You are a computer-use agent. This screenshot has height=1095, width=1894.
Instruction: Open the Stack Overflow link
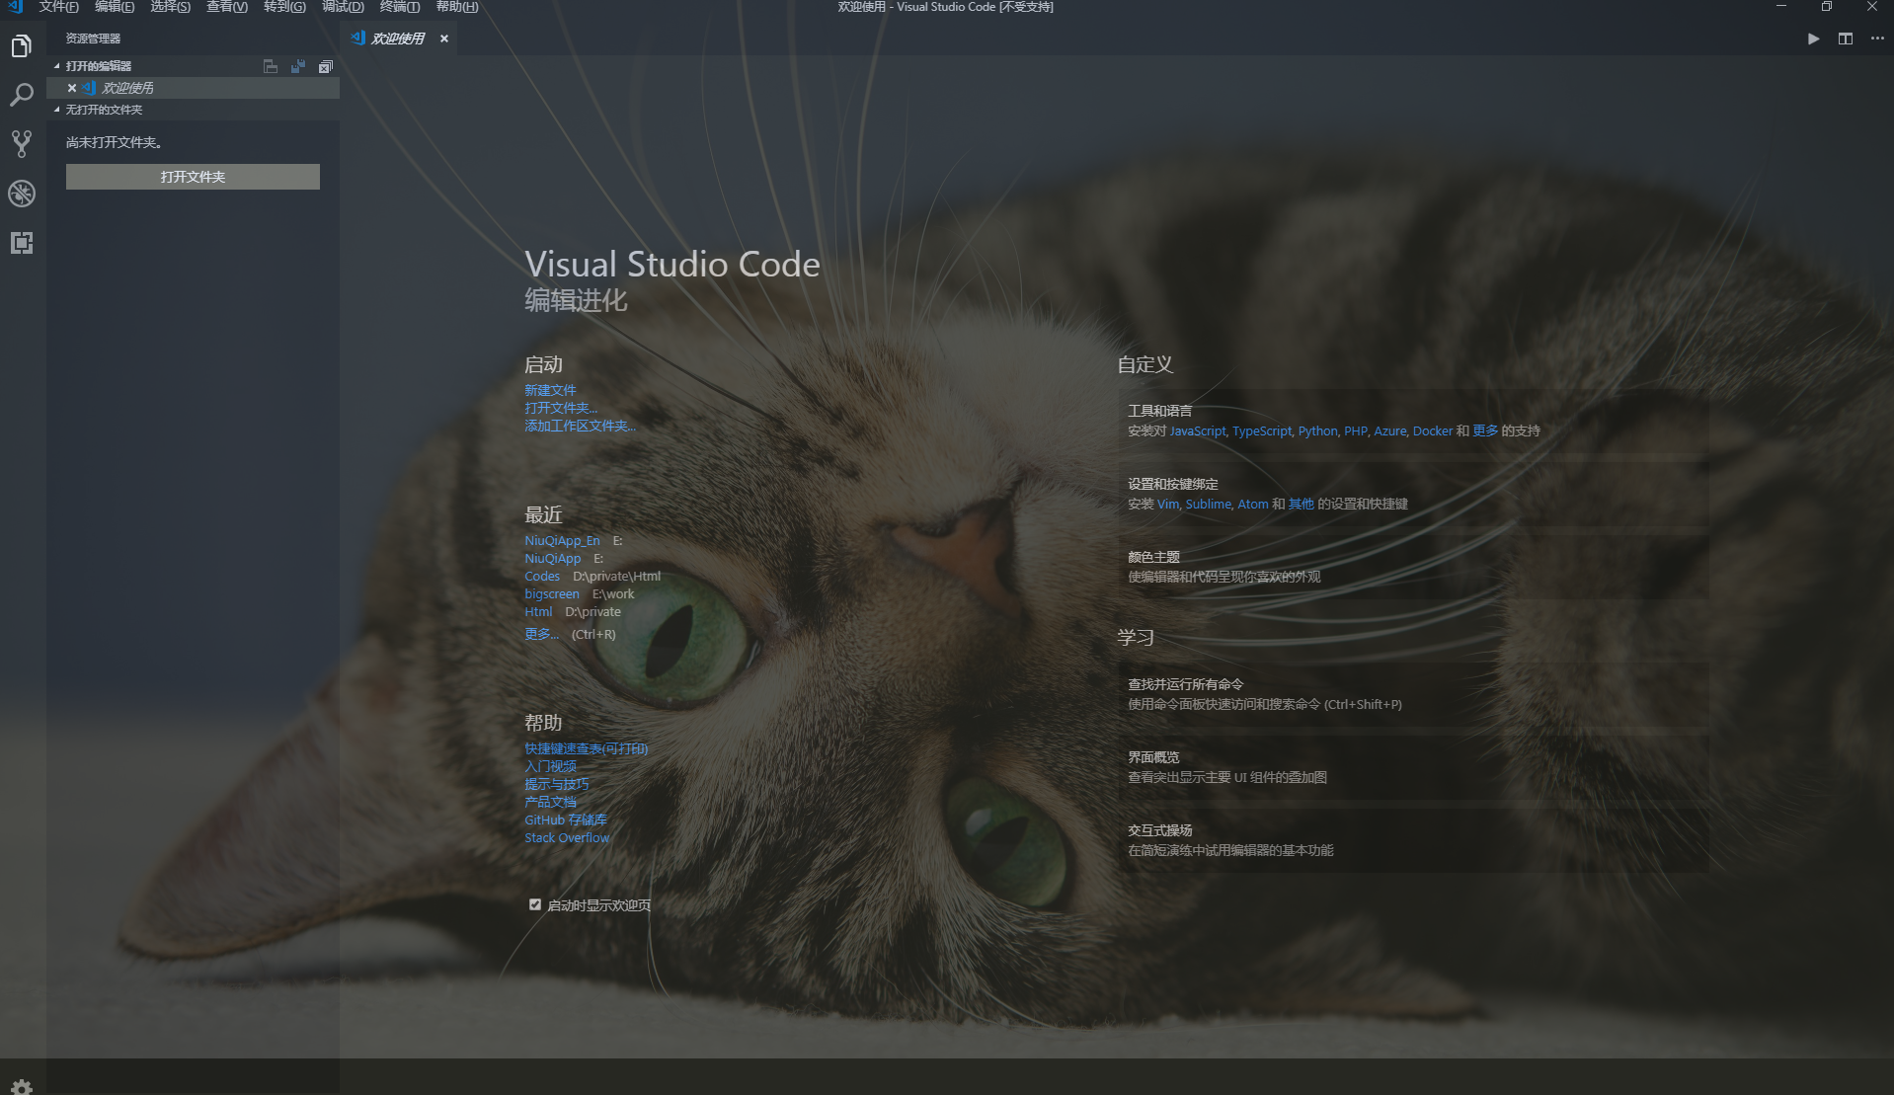[567, 837]
